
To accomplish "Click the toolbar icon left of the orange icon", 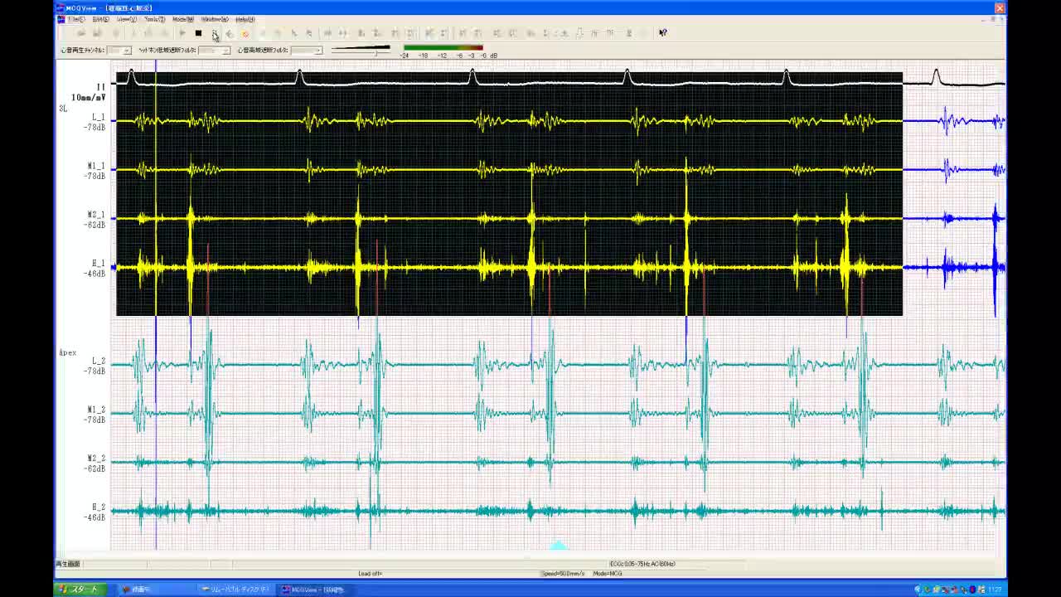I will pyautogui.click(x=230, y=33).
